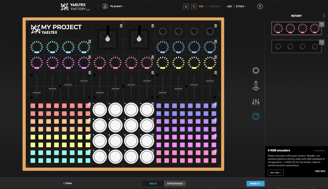Screen dimensions: 328x189
Task: Click the Ver más button
Action: click(x=275, y=172)
